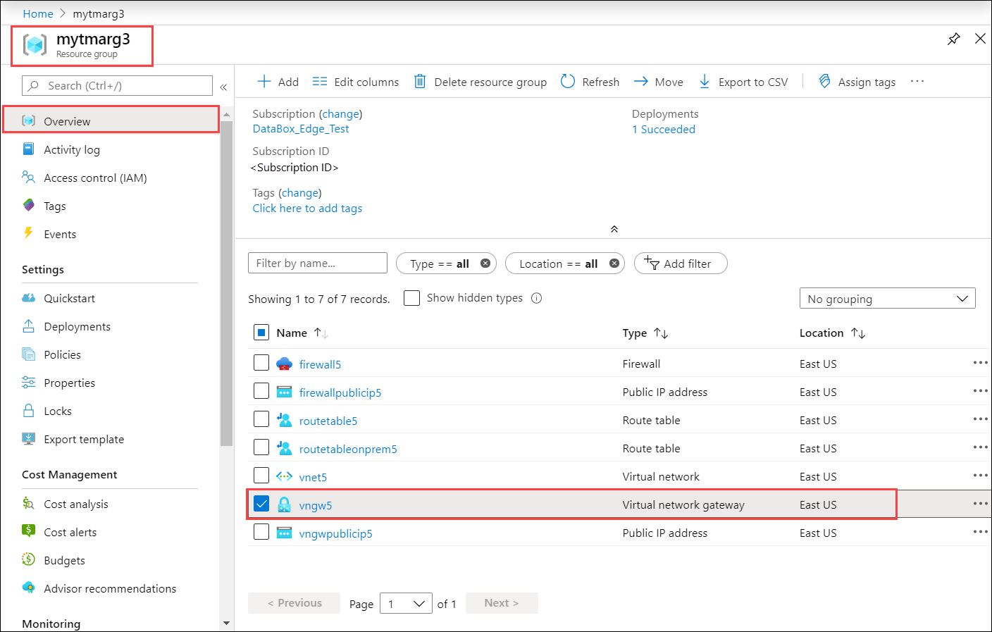Open the vnet5 virtual network

(313, 477)
